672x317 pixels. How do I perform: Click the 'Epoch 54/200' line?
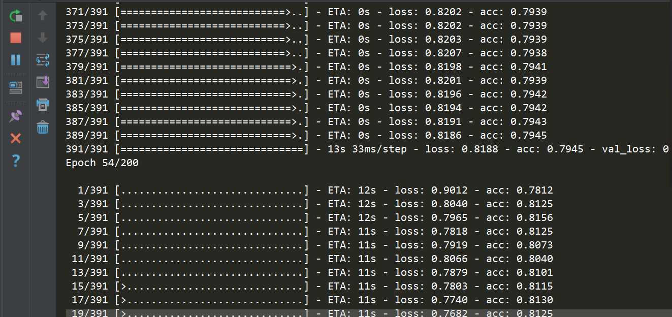[x=102, y=163]
